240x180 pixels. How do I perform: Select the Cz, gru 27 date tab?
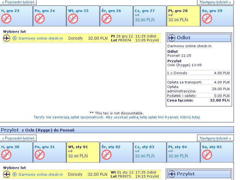click(x=150, y=16)
